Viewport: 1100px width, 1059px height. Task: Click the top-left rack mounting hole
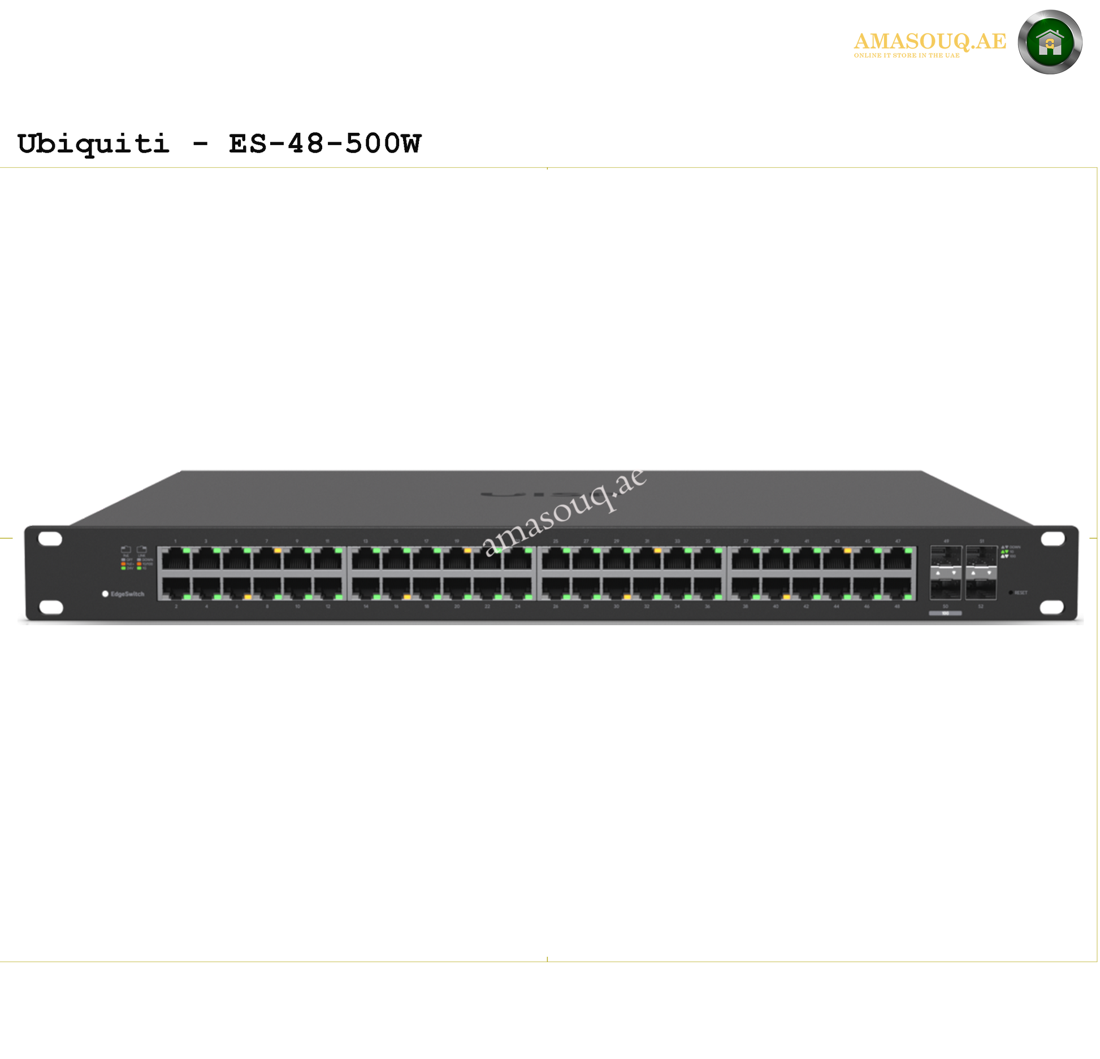tap(50, 539)
